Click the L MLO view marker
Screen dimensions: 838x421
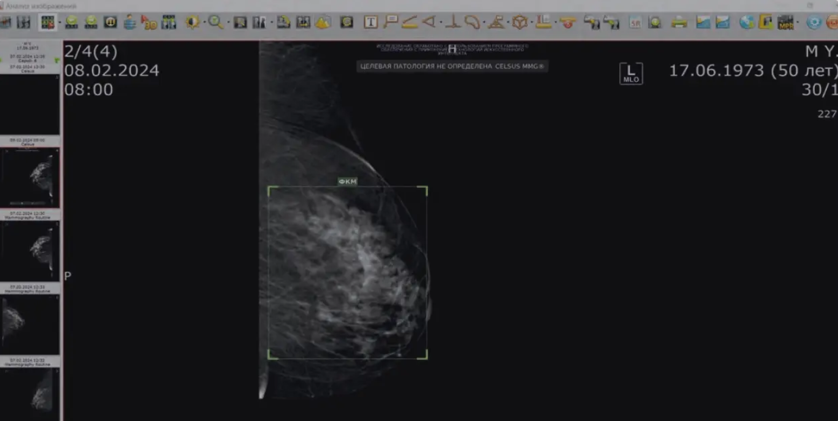point(631,73)
